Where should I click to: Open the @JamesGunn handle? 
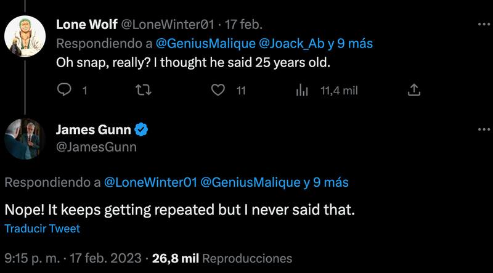[x=96, y=147]
